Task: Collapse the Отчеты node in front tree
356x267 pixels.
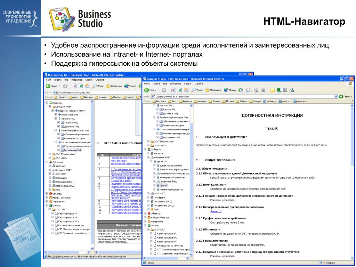Action: point(146,225)
